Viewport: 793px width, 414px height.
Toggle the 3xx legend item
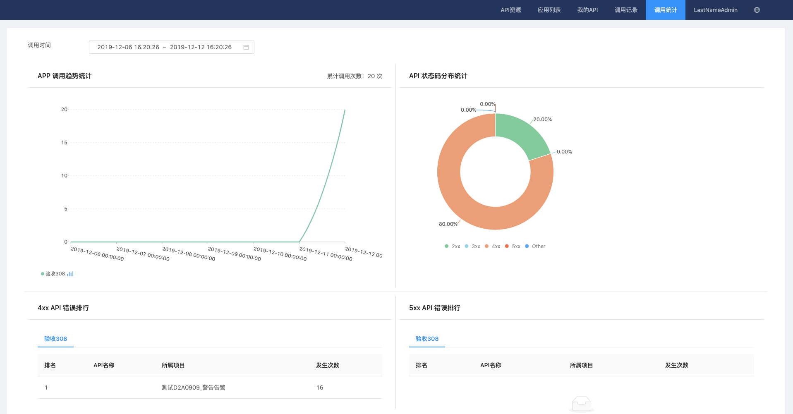472,246
